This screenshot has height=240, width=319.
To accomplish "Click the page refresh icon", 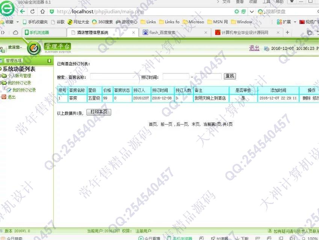I will click(33, 12).
